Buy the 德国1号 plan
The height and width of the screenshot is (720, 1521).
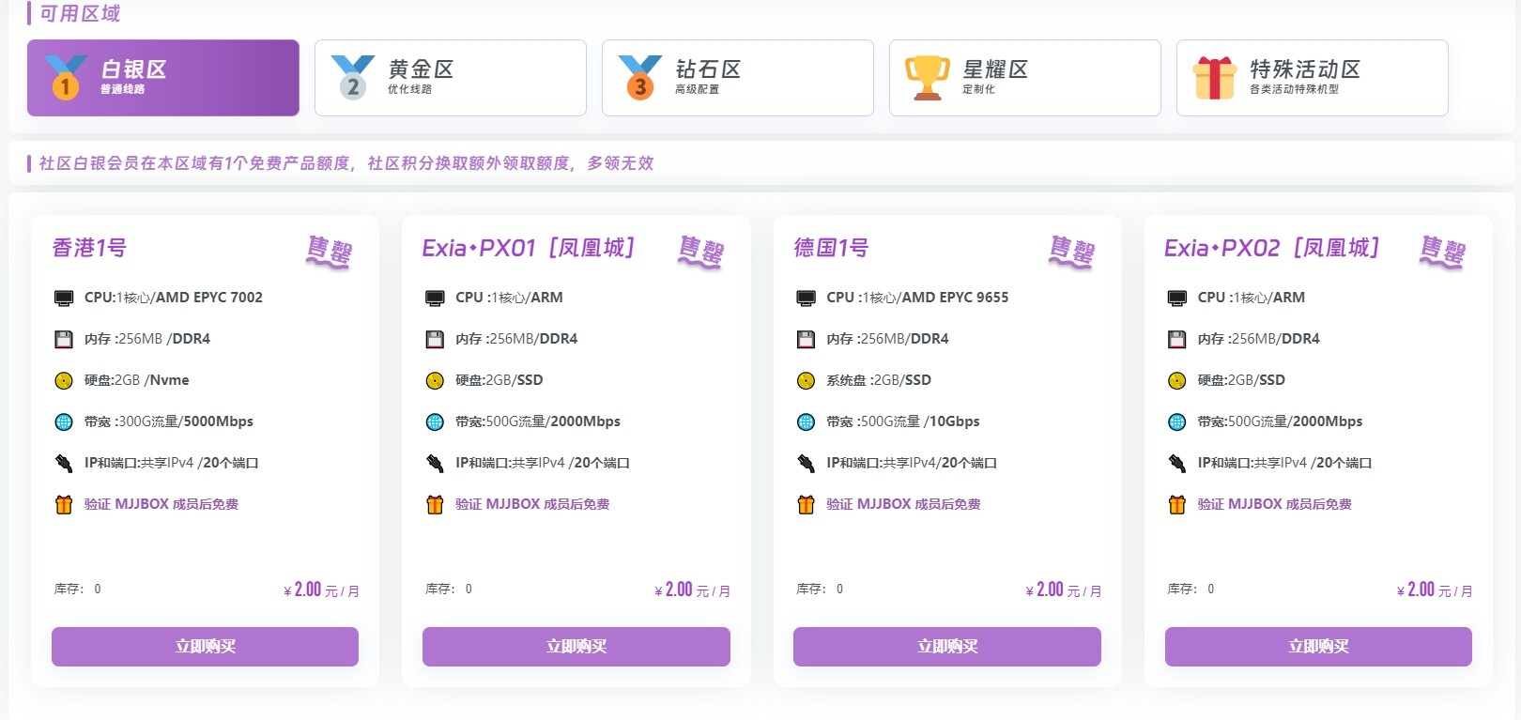(947, 647)
